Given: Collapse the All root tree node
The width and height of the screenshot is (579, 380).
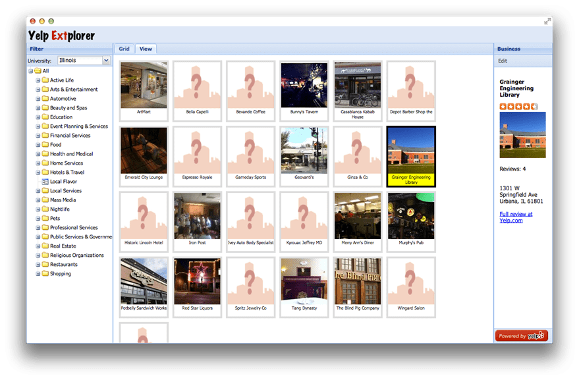Looking at the screenshot, I should pyautogui.click(x=31, y=71).
